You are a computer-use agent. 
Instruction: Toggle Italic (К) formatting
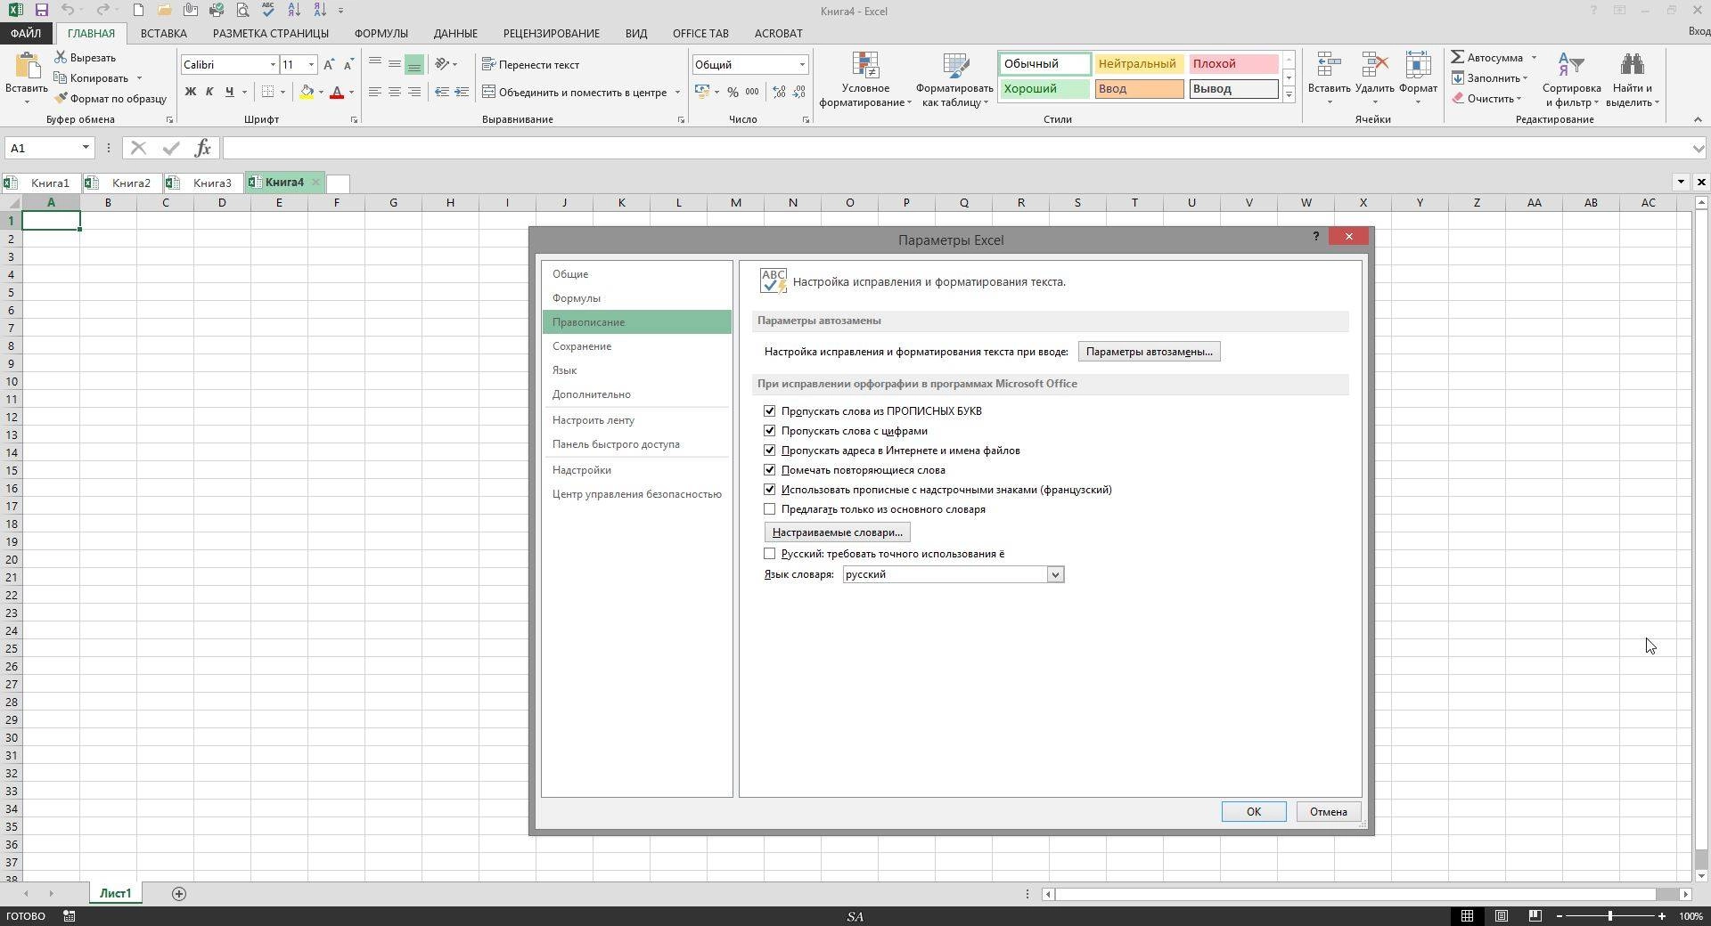pos(209,92)
